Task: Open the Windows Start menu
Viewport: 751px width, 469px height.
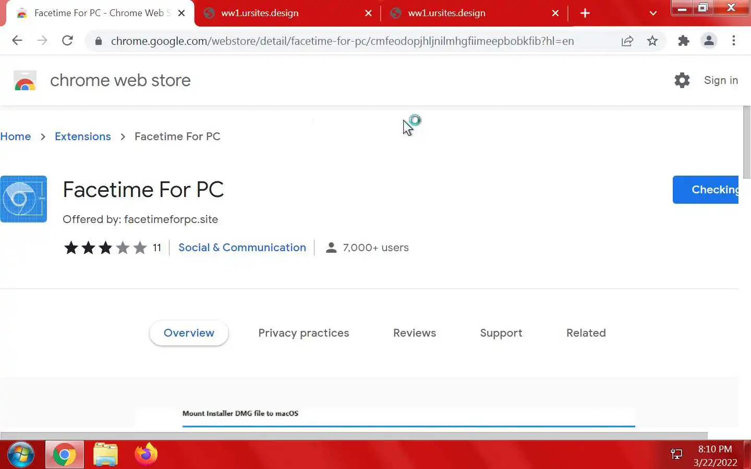Action: (x=21, y=454)
